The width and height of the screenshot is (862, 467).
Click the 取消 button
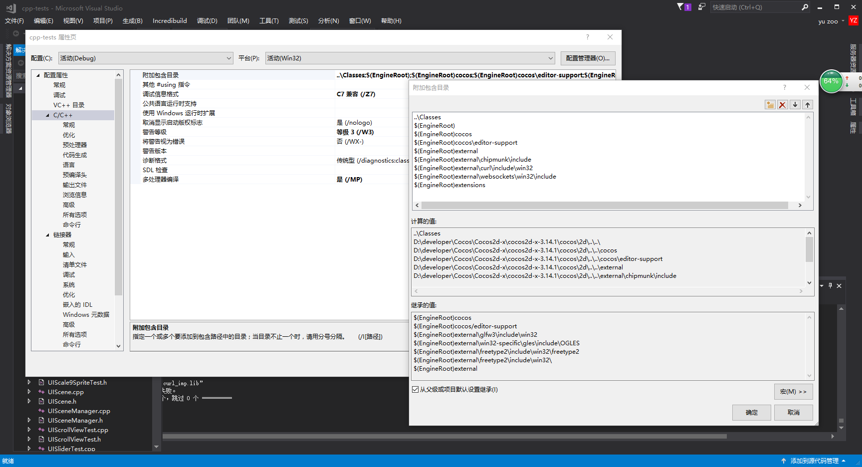pos(794,413)
